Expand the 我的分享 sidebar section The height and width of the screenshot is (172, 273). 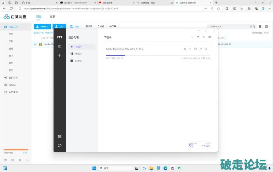click(13, 78)
